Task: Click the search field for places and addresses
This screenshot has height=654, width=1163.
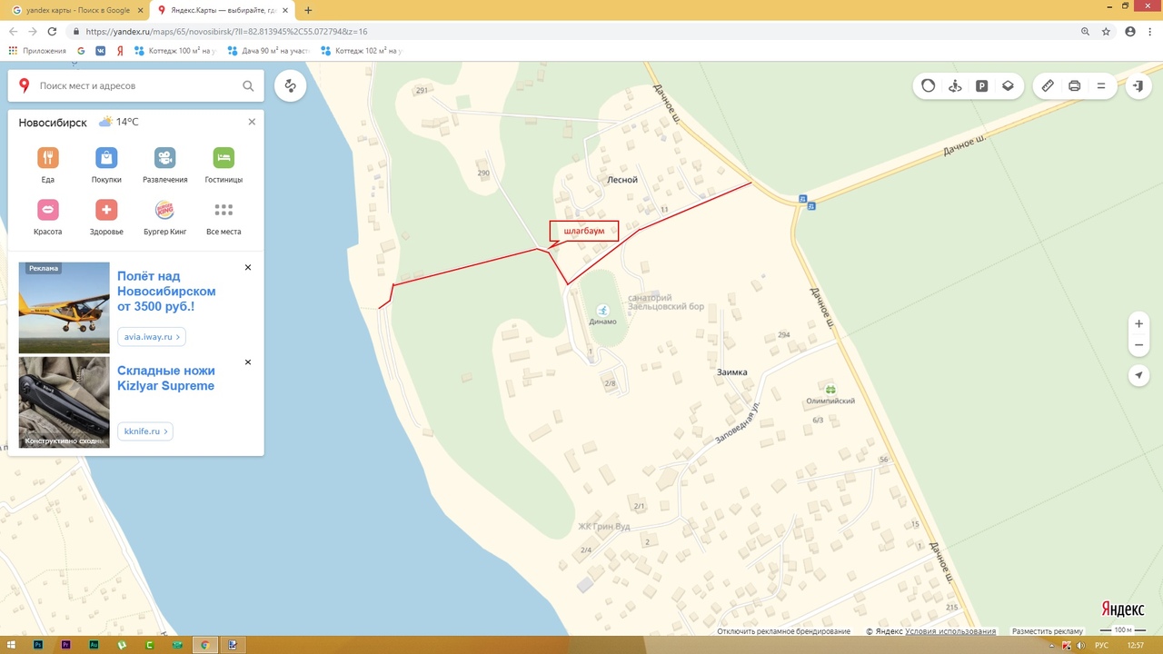Action: [136, 86]
